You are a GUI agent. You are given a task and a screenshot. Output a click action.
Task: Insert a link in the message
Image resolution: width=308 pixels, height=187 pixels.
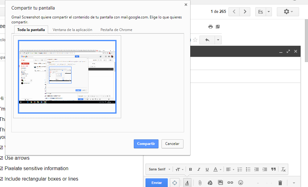click(230, 183)
